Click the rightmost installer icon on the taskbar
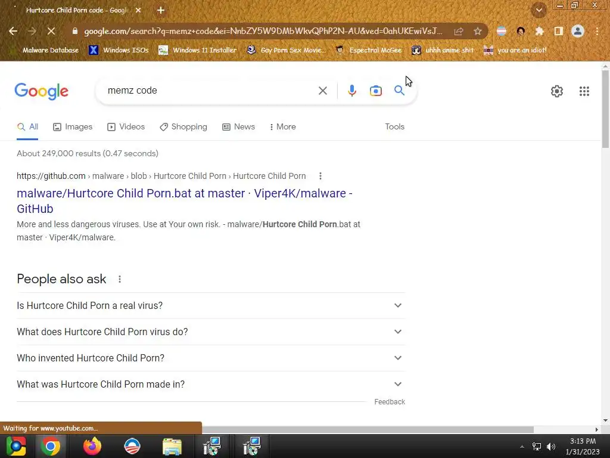The width and height of the screenshot is (610, 458). pos(252,446)
